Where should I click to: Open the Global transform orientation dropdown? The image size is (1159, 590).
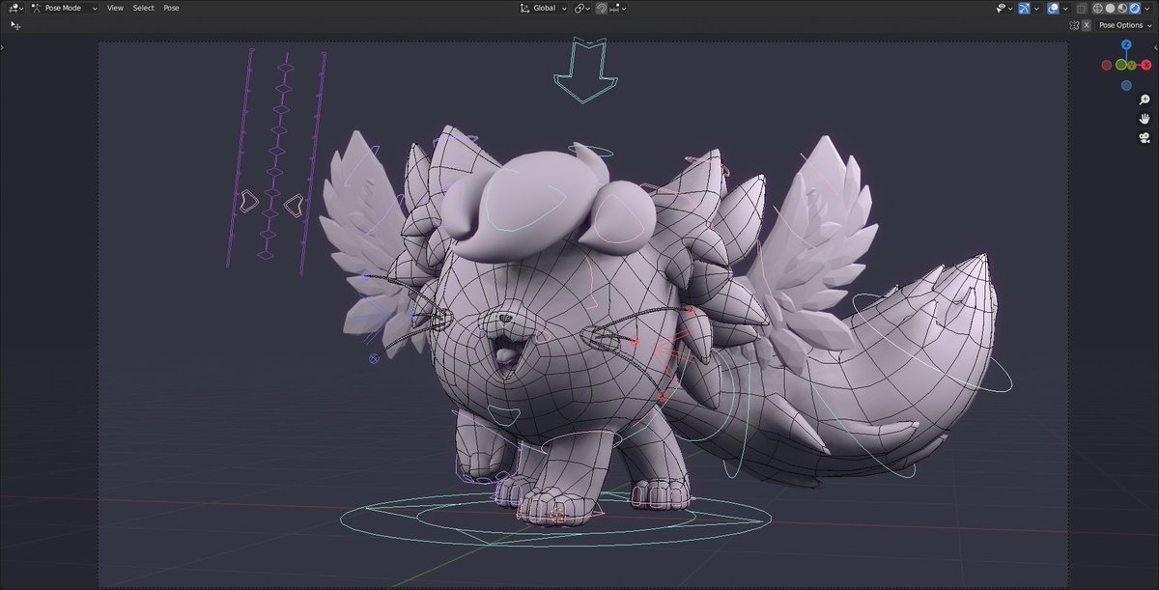(543, 8)
